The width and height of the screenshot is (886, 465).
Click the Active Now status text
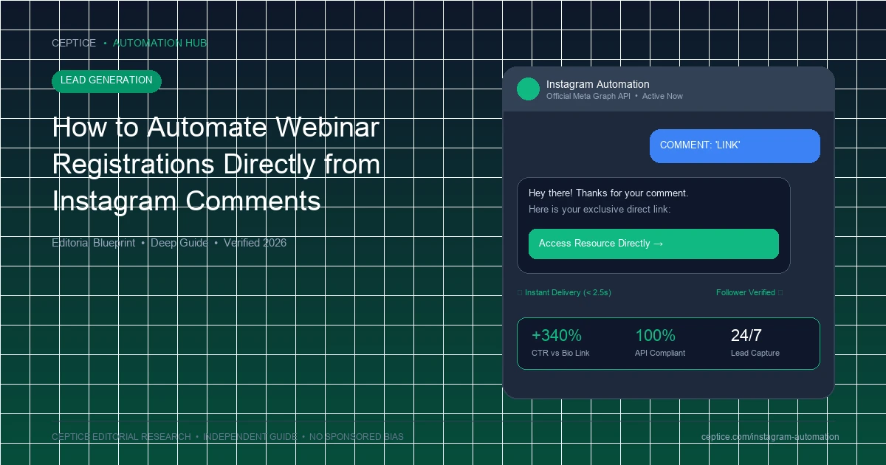pyautogui.click(x=662, y=96)
